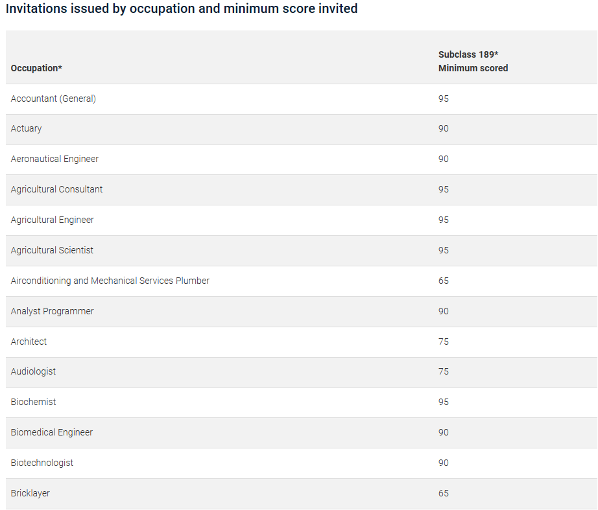The image size is (598, 510).
Task: Click the Subclass 189 Minimum scored header
Action: click(473, 61)
